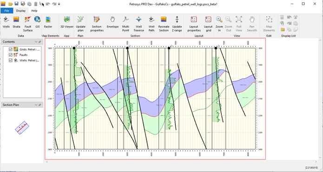The height and width of the screenshot is (172, 323).
Task: Open the Contents panel dropdown arrow
Action: [x=36, y=42]
